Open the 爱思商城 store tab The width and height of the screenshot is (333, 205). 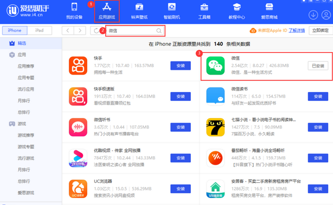pos(269,11)
